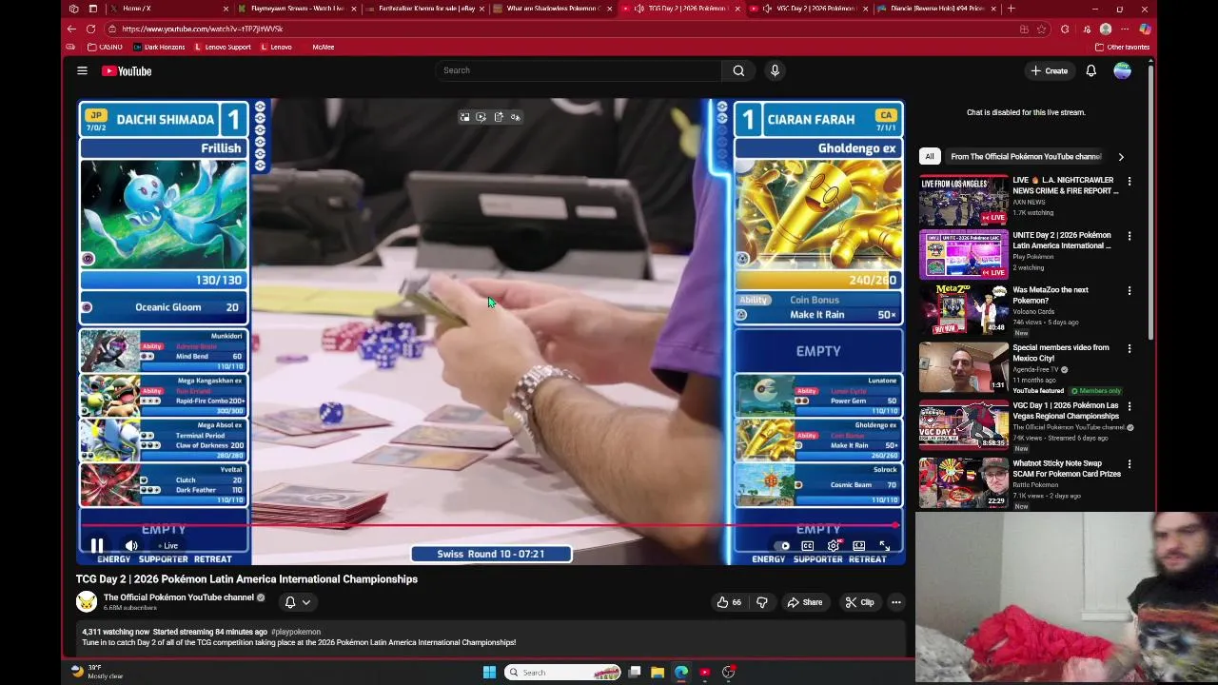The width and height of the screenshot is (1218, 685).
Task: Open the YouTube guide hamburger menu
Action: pos(82,70)
